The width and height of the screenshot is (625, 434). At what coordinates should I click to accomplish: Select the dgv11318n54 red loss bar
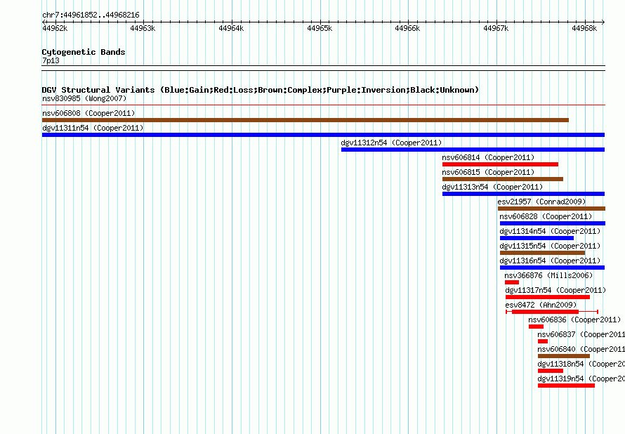point(551,371)
